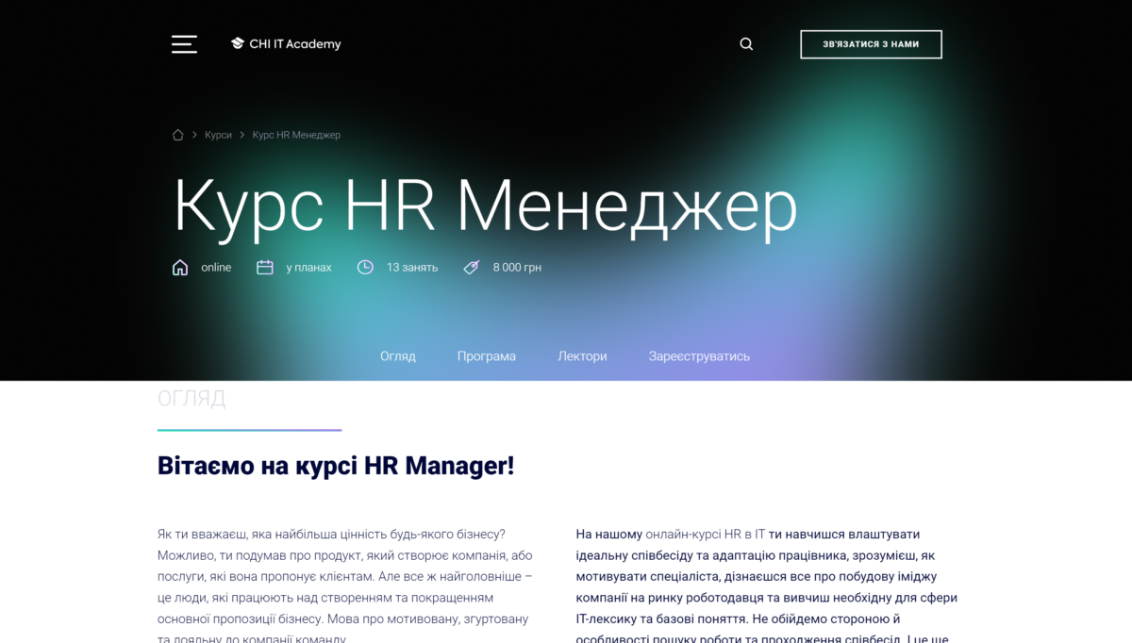
Task: Go to Курси in the breadcrumbs
Action: click(218, 135)
